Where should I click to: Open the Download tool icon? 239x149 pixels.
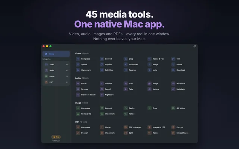point(173,70)
